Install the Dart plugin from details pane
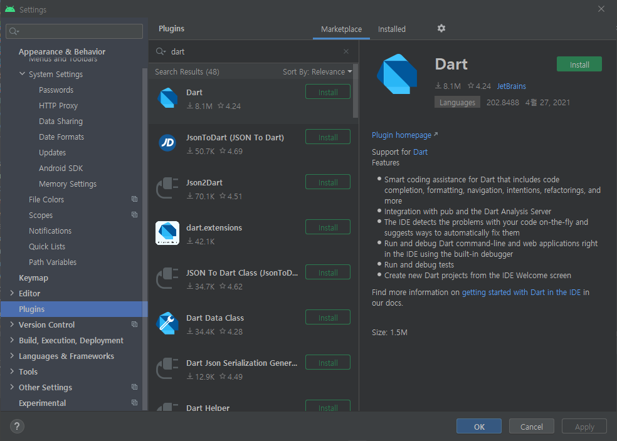This screenshot has height=441, width=617. pyautogui.click(x=579, y=65)
